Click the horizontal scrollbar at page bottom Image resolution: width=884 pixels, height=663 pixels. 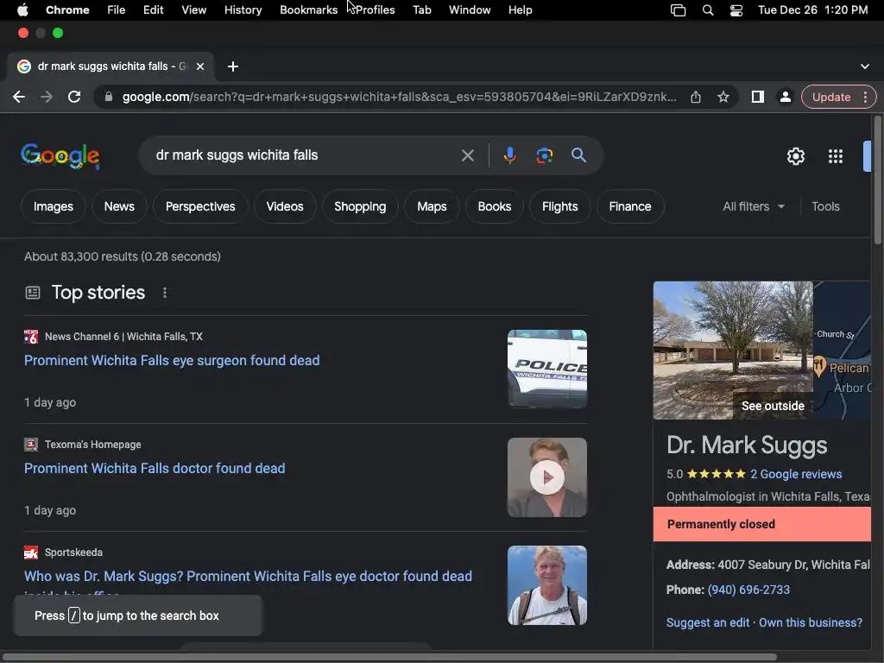[389, 657]
